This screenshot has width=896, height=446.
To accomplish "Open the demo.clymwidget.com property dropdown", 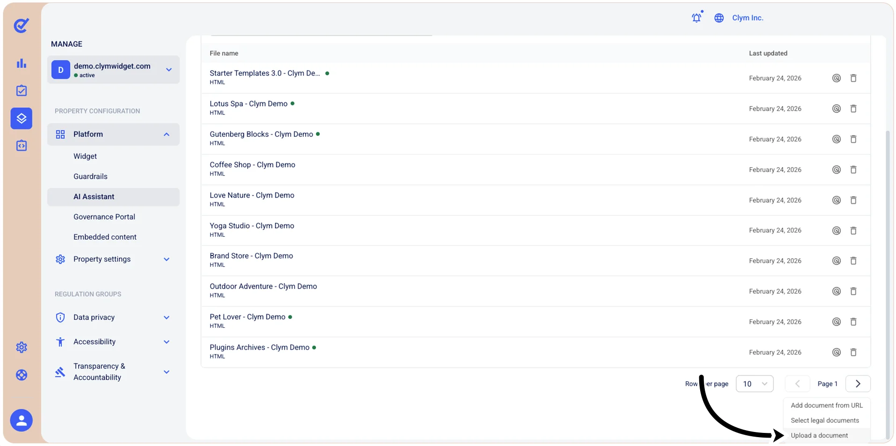I will [113, 70].
